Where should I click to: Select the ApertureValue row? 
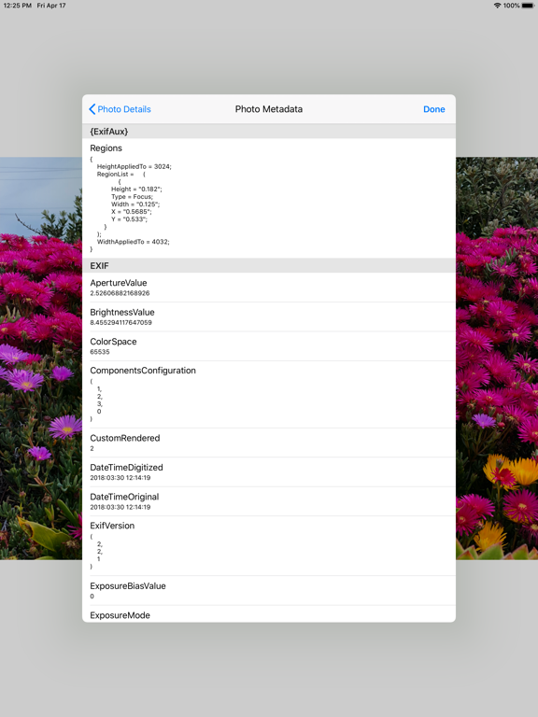point(269,288)
